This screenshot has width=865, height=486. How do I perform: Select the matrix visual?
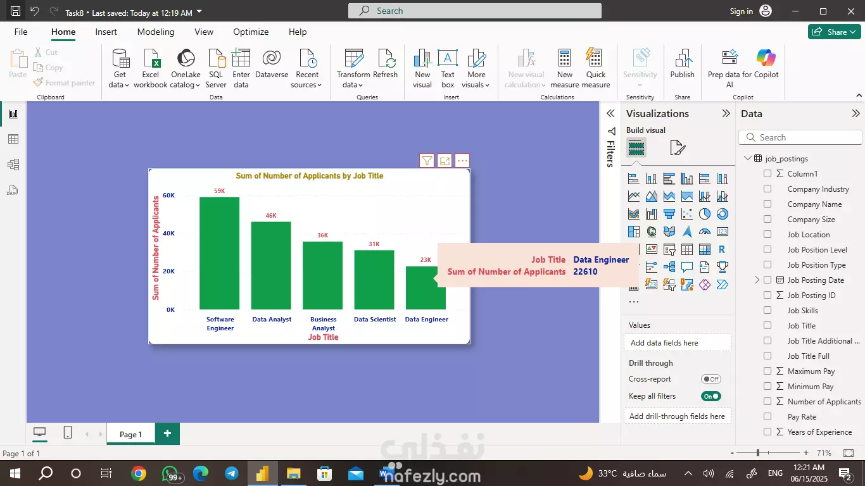coord(705,249)
